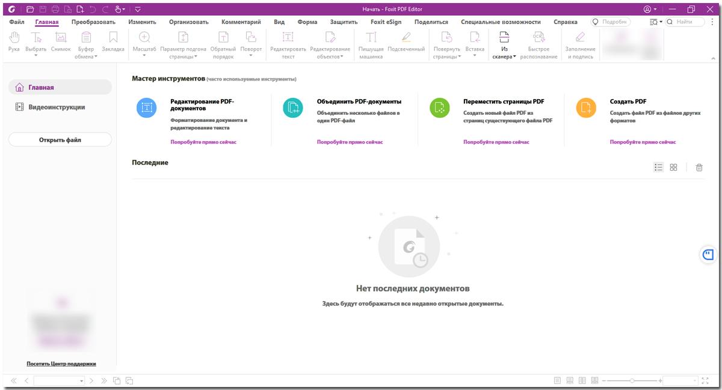Click the zoom slider in the status bar
This screenshot has width=722, height=390.
pyautogui.click(x=632, y=381)
